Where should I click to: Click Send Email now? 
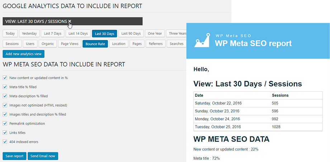tap(43, 156)
